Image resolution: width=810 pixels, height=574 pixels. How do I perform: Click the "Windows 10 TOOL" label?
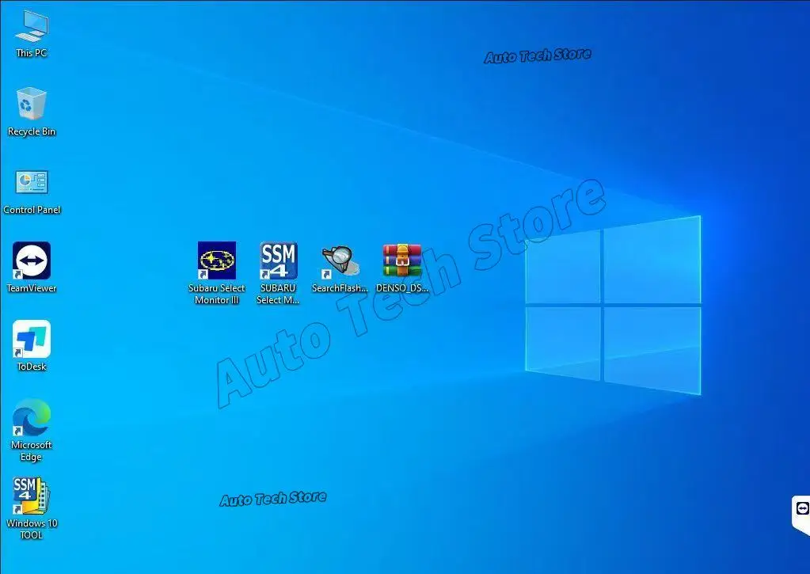click(32, 529)
